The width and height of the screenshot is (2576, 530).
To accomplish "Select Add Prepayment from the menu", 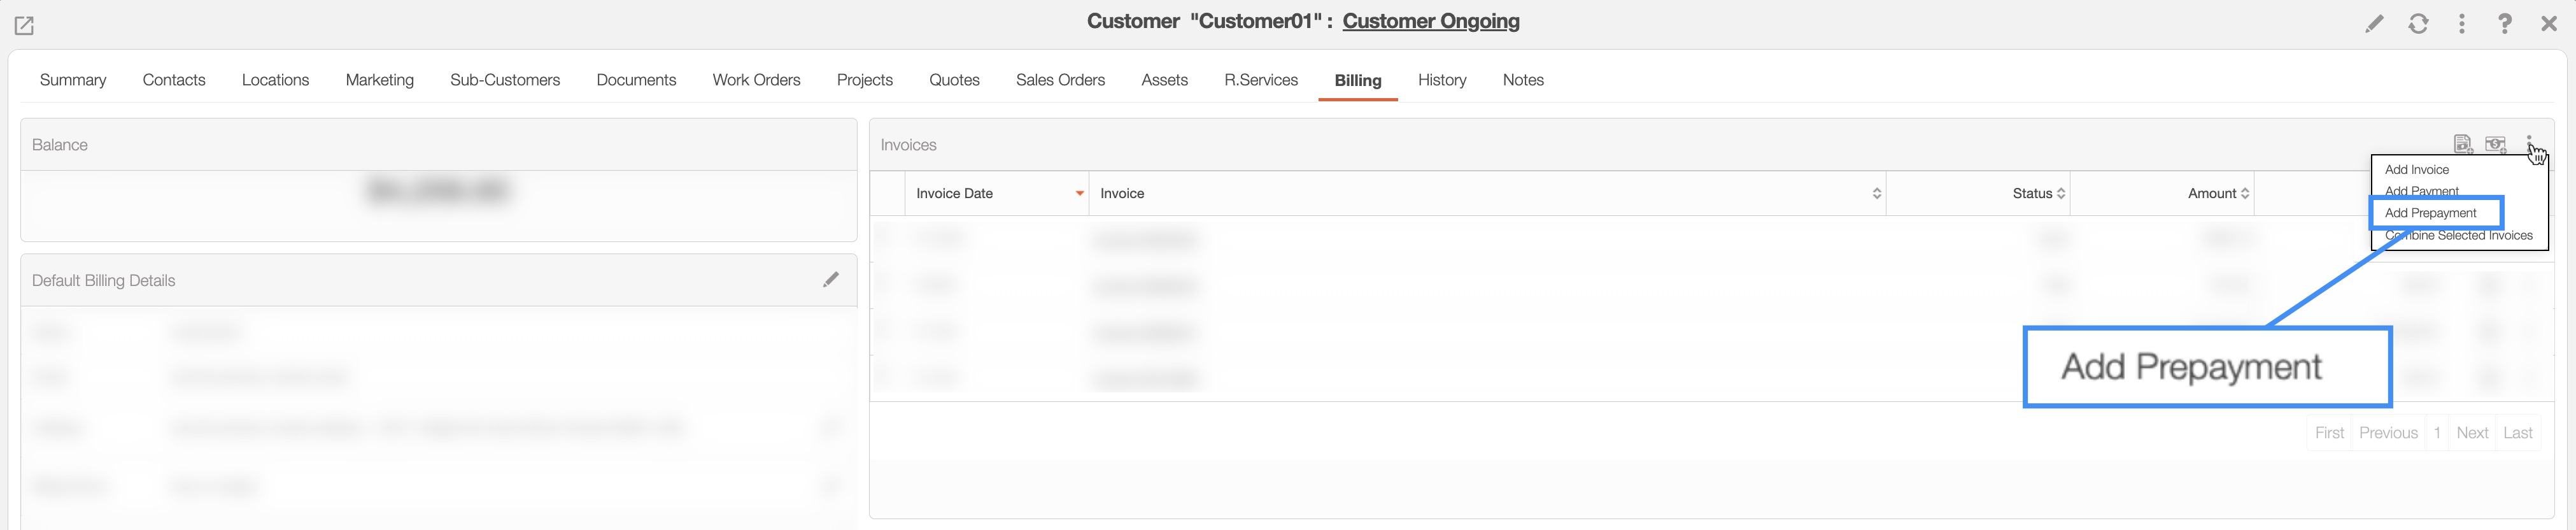I will (x=2430, y=213).
